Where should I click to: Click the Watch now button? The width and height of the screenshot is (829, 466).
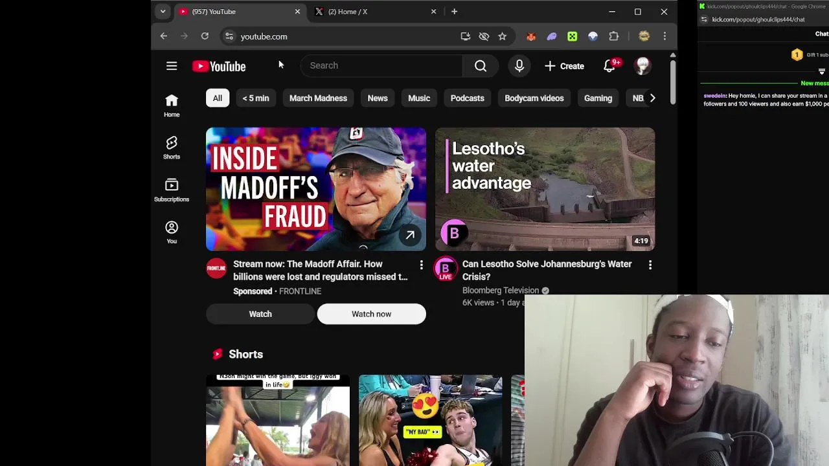pos(371,314)
